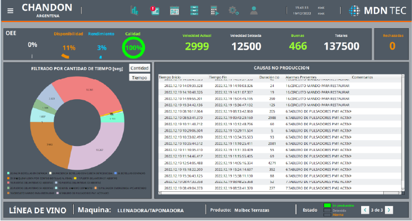This screenshot has width=412, height=221.
Task: Click the mint green 1.111 donut slice
Action: pyautogui.click(x=112, y=118)
